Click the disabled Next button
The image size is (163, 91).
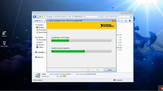click(x=98, y=70)
